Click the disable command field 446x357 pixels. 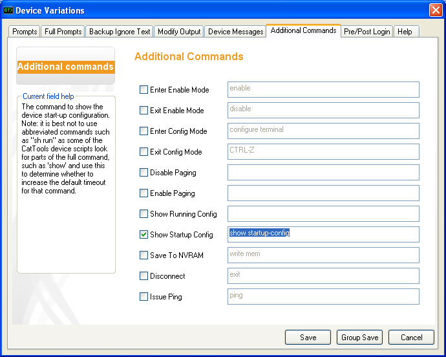[x=323, y=111]
